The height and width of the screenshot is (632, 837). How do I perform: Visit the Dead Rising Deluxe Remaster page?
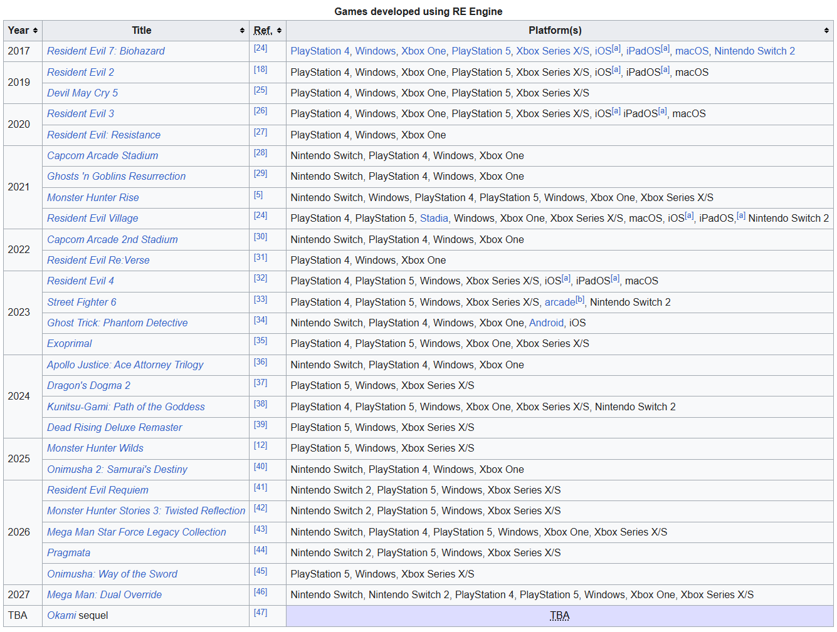(x=114, y=428)
